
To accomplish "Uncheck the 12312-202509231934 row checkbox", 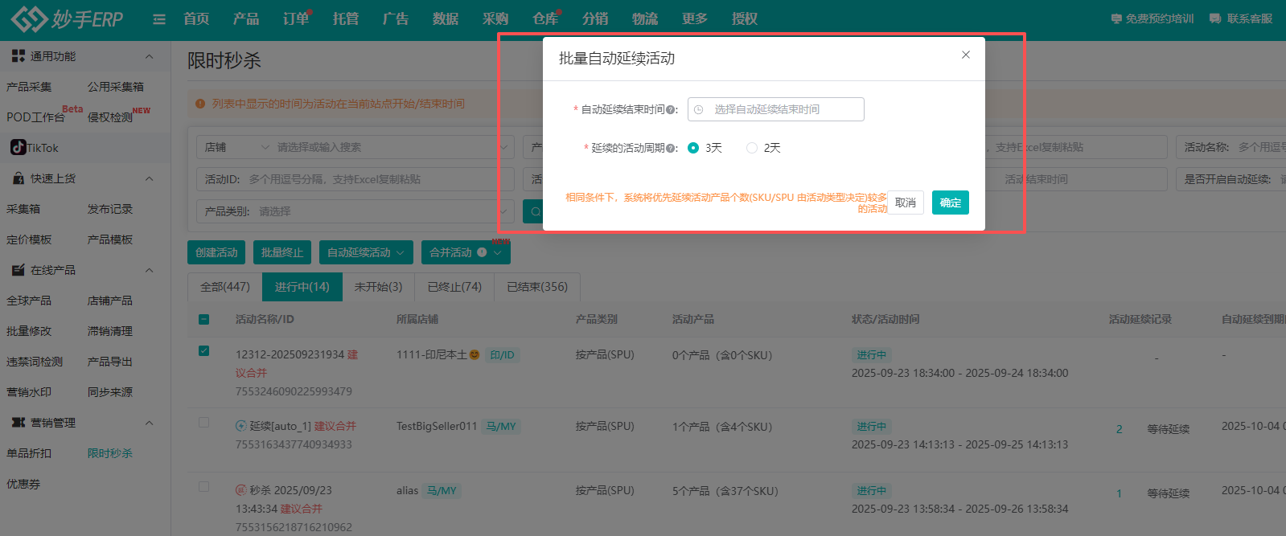I will (x=203, y=350).
